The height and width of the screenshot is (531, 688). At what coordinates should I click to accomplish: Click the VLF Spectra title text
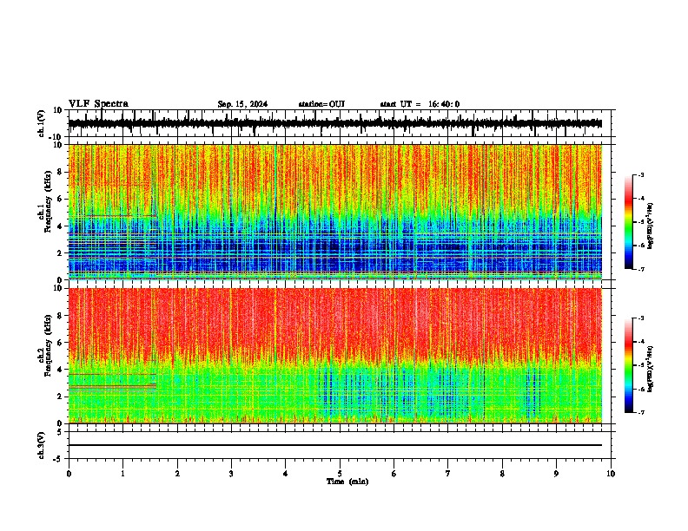click(x=98, y=104)
